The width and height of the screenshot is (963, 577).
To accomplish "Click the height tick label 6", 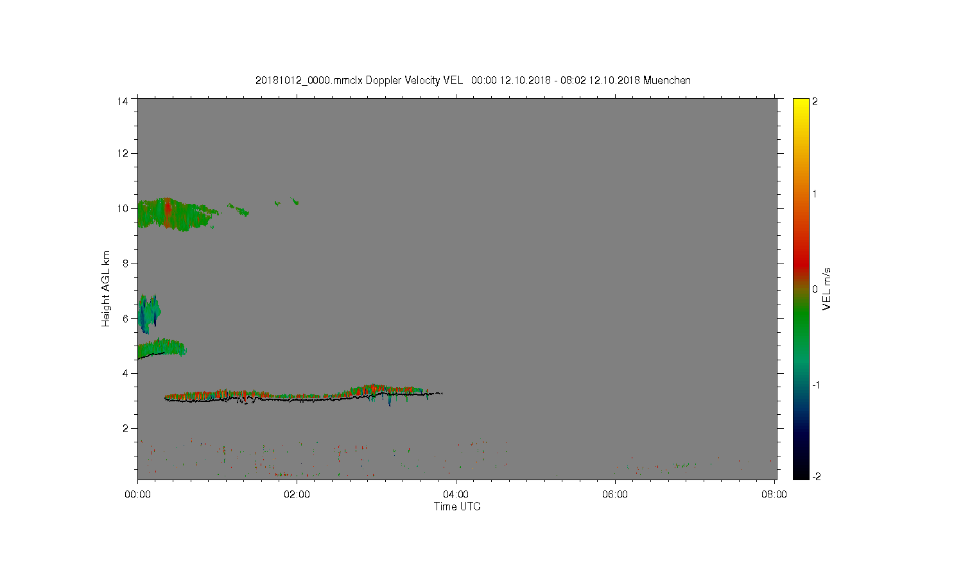I will [126, 318].
